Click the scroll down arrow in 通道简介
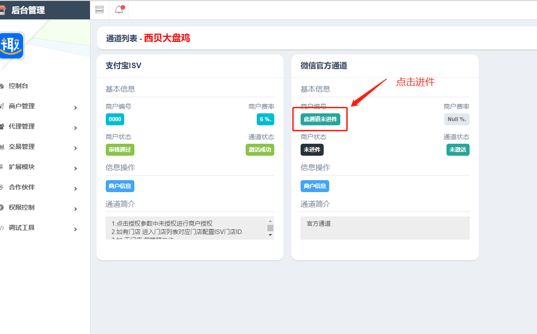This screenshot has width=537, height=334. point(270,235)
